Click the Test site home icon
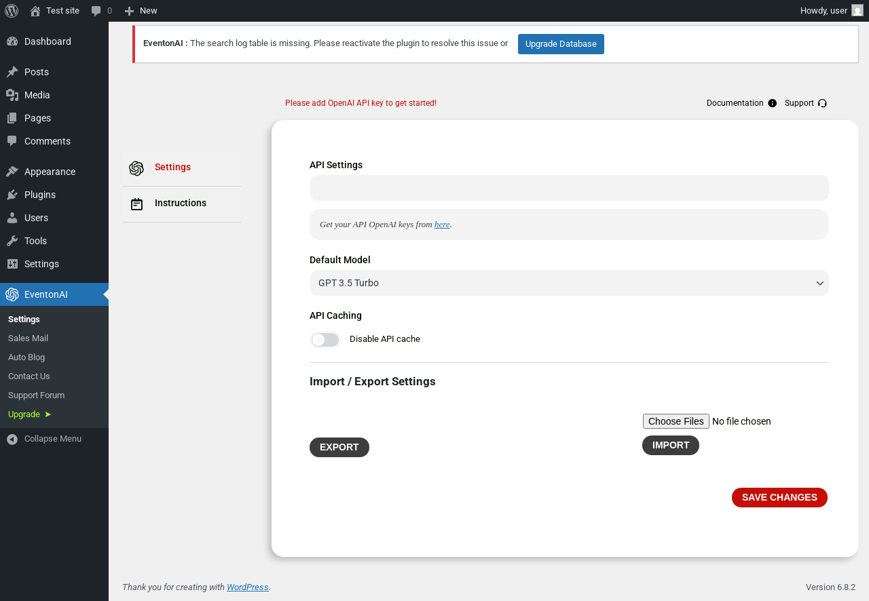This screenshot has width=869, height=601. pos(35,11)
